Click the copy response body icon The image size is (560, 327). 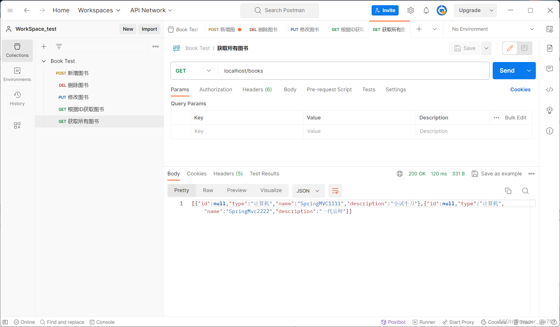pyautogui.click(x=508, y=191)
